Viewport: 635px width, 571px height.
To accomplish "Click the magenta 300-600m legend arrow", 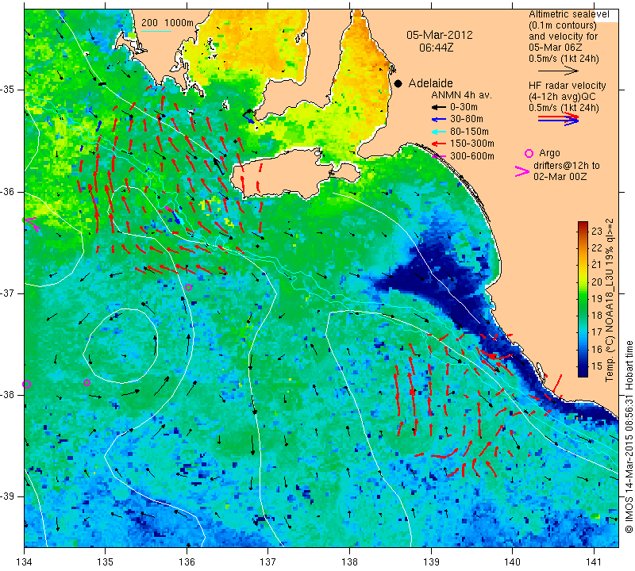I will pyautogui.click(x=438, y=156).
